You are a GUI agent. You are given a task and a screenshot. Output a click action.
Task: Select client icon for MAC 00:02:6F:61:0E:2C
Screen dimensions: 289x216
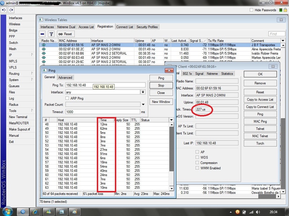click(44, 49)
